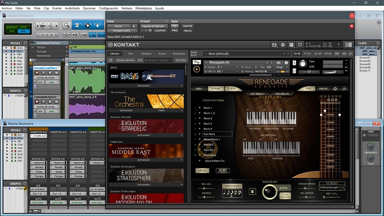Choose Spot edit mode

(24, 27)
